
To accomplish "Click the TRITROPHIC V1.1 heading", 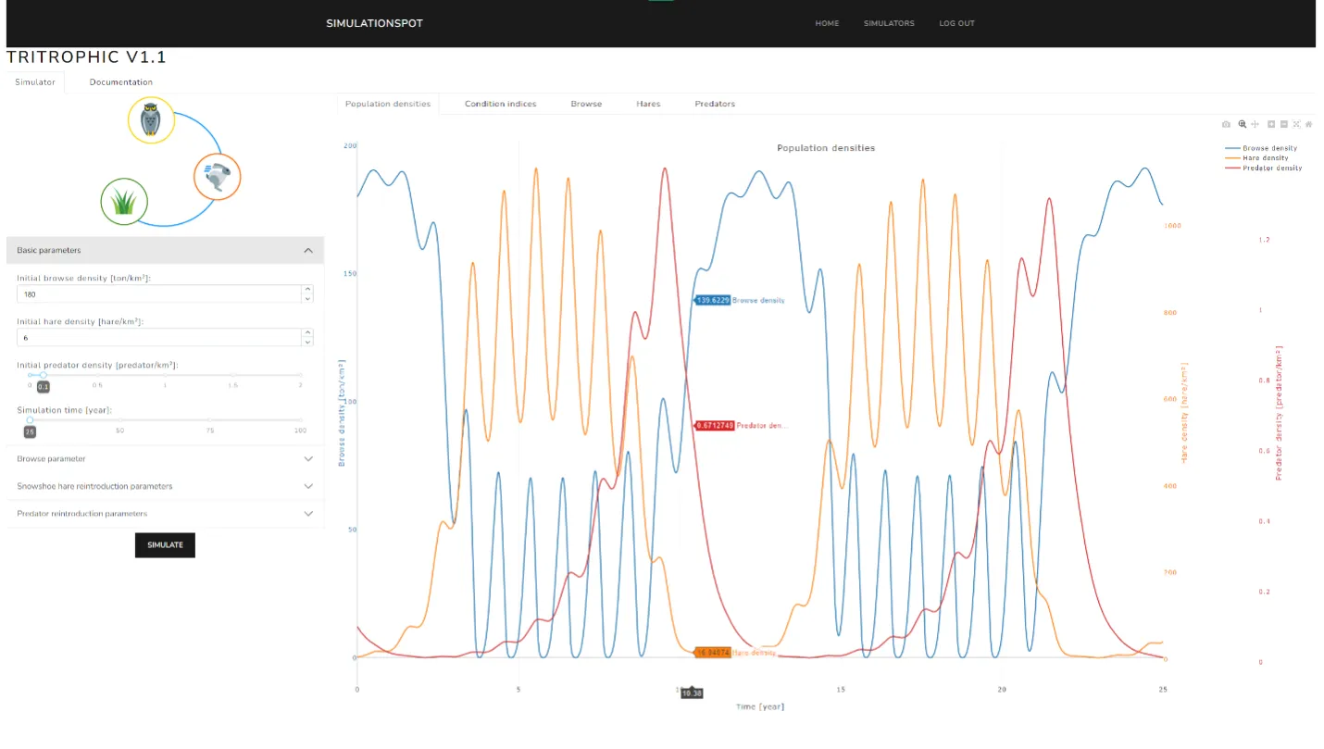I will pos(86,57).
